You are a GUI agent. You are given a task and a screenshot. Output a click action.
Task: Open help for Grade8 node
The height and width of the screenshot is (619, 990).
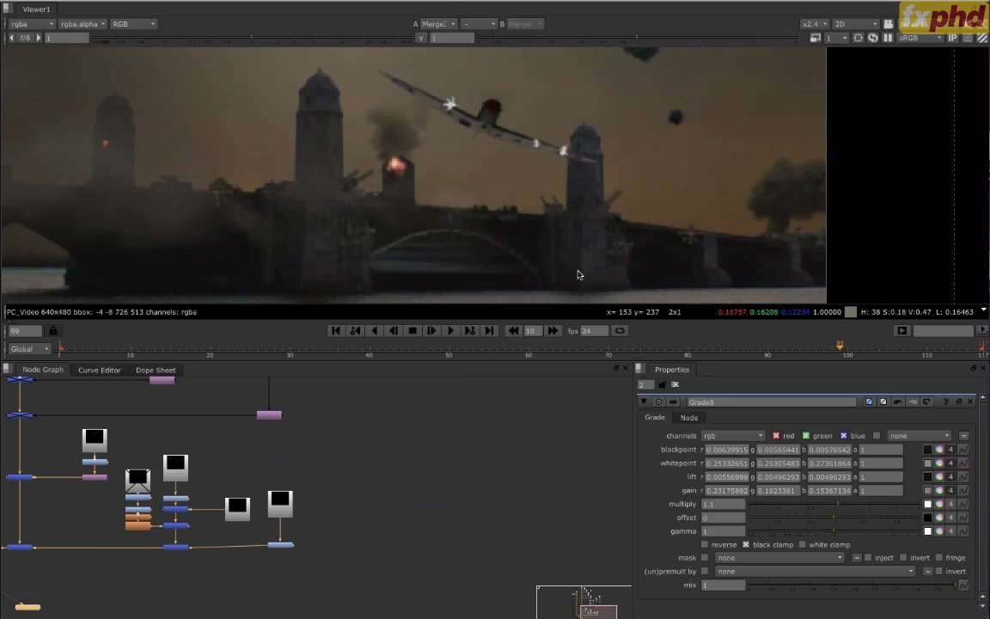click(946, 401)
